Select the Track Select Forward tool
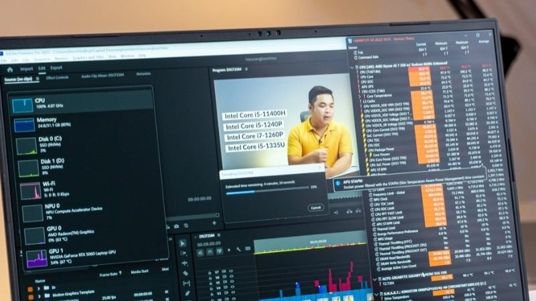The image size is (536, 301). [184, 254]
